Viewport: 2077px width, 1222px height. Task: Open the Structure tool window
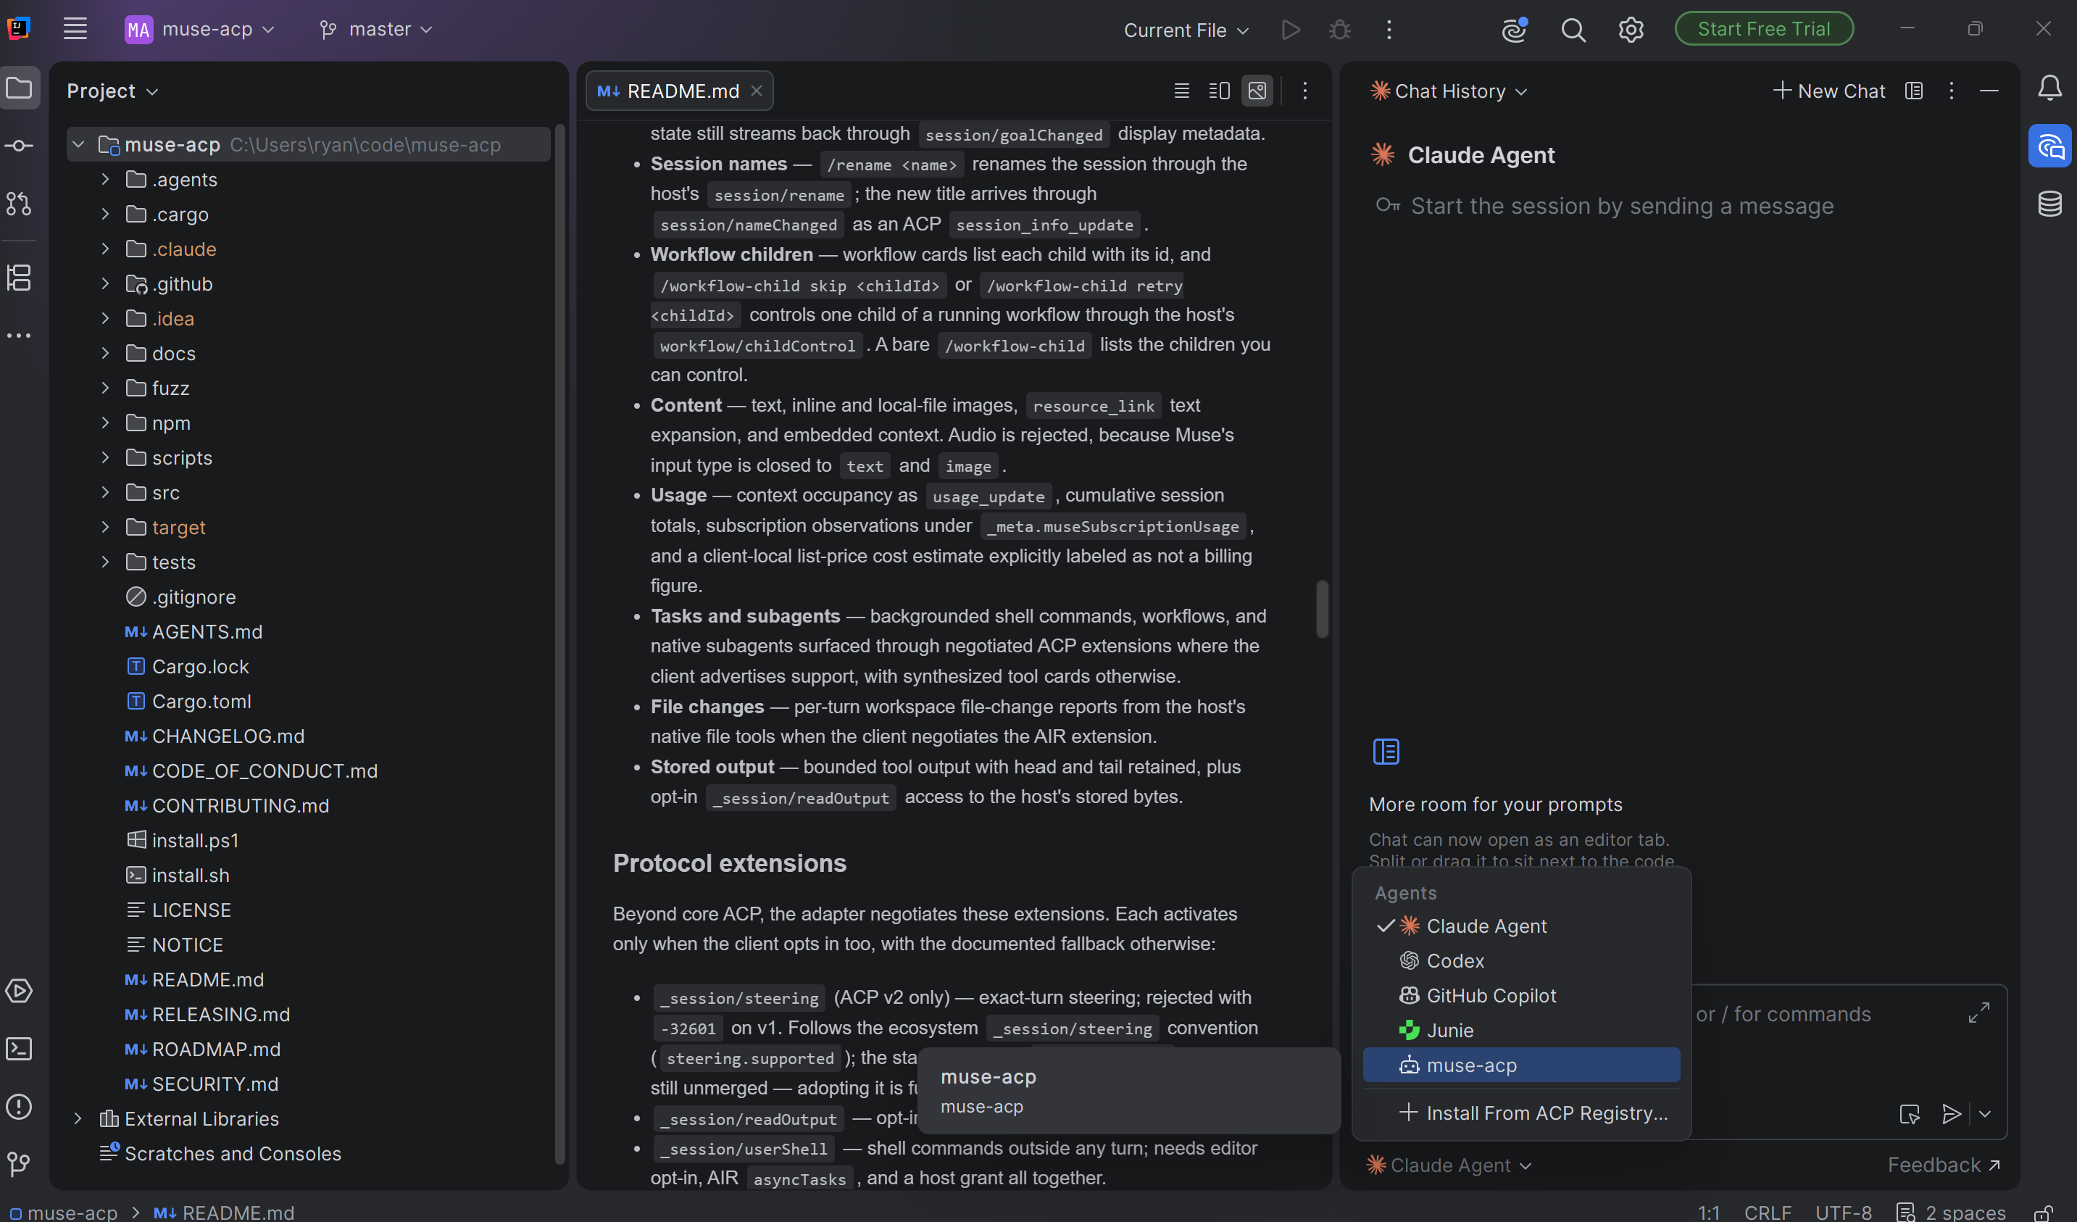[20, 278]
